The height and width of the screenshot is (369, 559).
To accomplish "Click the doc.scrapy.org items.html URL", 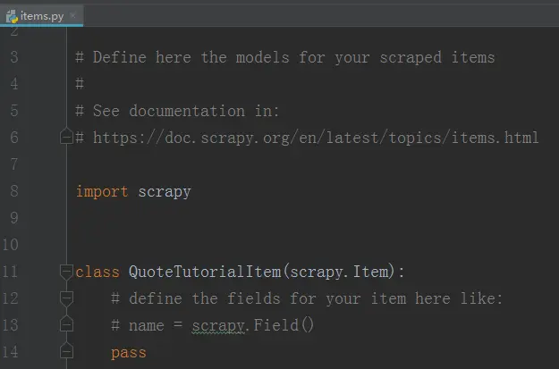I will pos(316,138).
